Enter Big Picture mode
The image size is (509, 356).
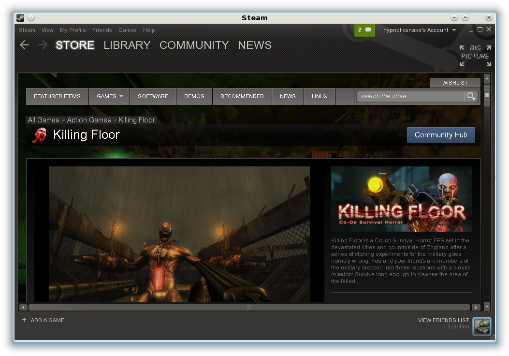[x=475, y=56]
